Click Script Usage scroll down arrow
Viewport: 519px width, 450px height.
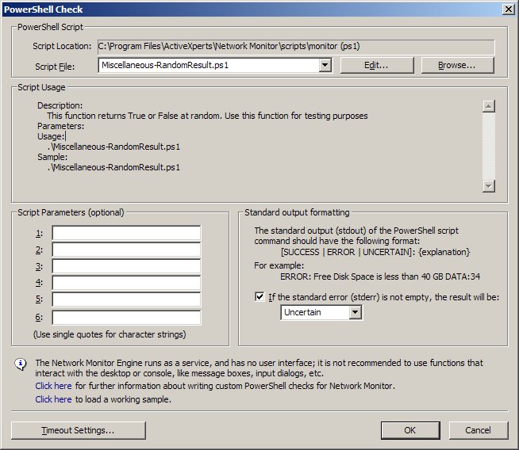489,186
